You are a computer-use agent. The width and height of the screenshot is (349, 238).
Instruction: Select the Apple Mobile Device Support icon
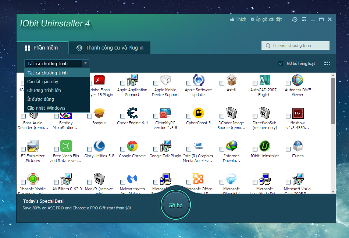tap(165, 80)
